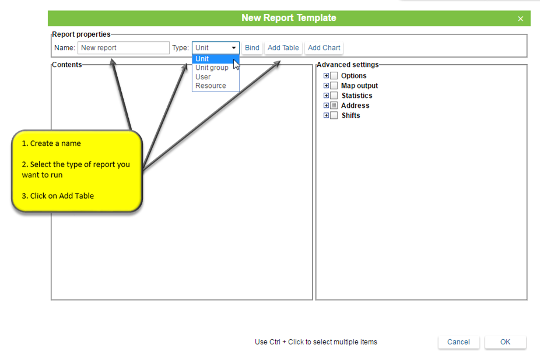540x359 pixels.
Task: Choose Resource in the Type list
Action: tap(211, 86)
